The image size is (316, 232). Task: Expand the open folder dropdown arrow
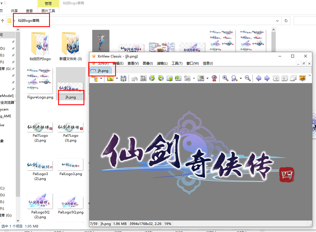click(x=117, y=78)
